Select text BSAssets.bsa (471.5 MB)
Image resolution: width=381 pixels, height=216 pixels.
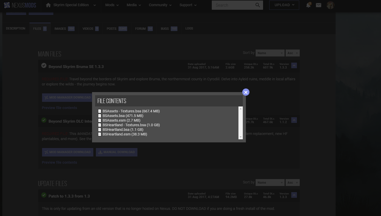pos(123,116)
